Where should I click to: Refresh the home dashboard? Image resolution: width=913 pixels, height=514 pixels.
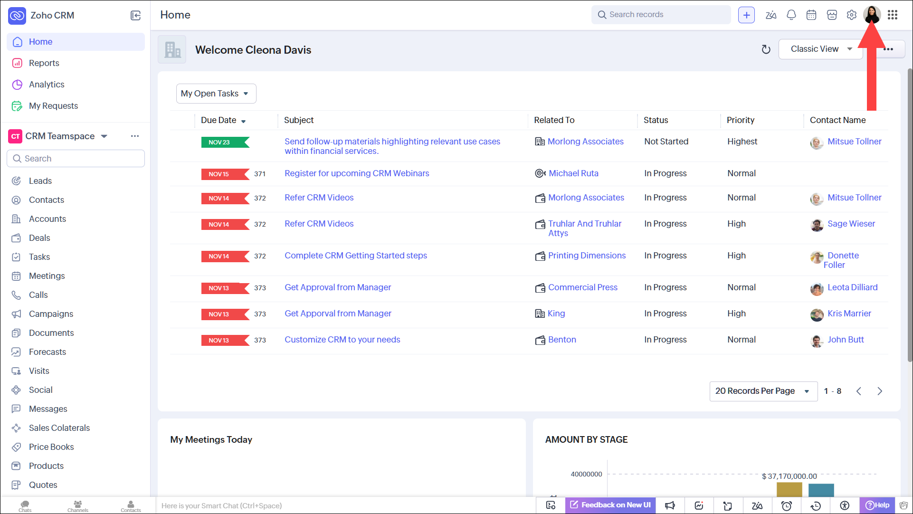766,49
